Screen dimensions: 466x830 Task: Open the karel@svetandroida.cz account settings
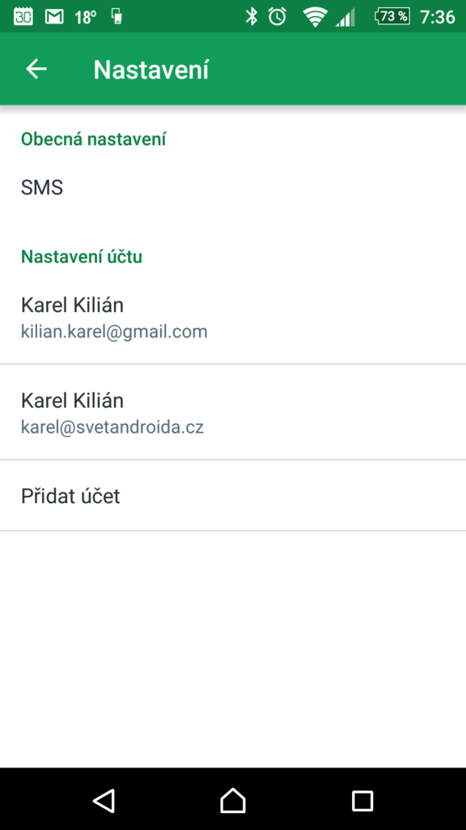(x=233, y=413)
